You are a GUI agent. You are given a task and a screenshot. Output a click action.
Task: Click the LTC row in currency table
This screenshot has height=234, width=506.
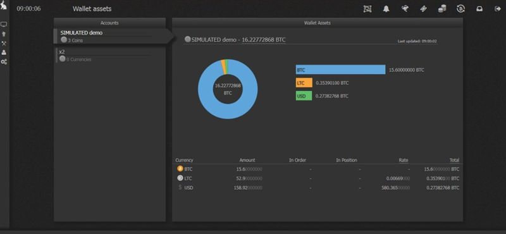[318, 178]
